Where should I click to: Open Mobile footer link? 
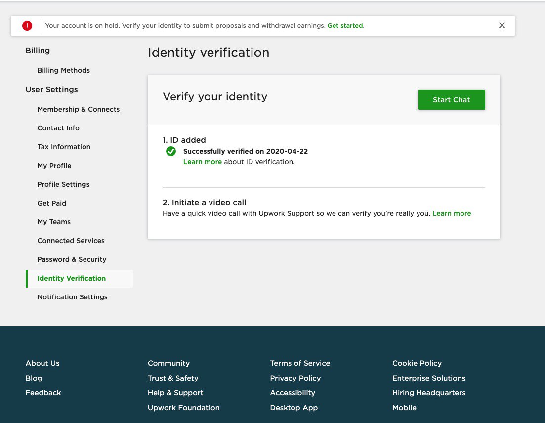(404, 408)
